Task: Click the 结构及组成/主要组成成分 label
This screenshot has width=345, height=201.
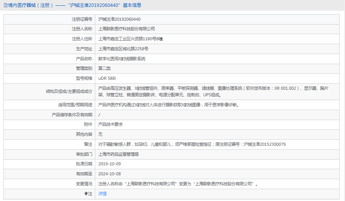Action: pos(69,91)
